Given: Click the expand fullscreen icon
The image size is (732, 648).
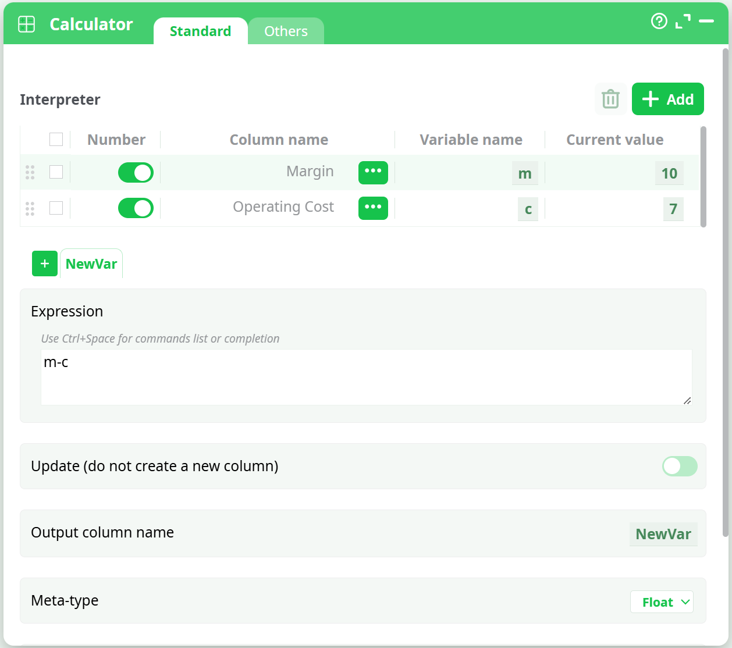Looking at the screenshot, I should [x=683, y=22].
